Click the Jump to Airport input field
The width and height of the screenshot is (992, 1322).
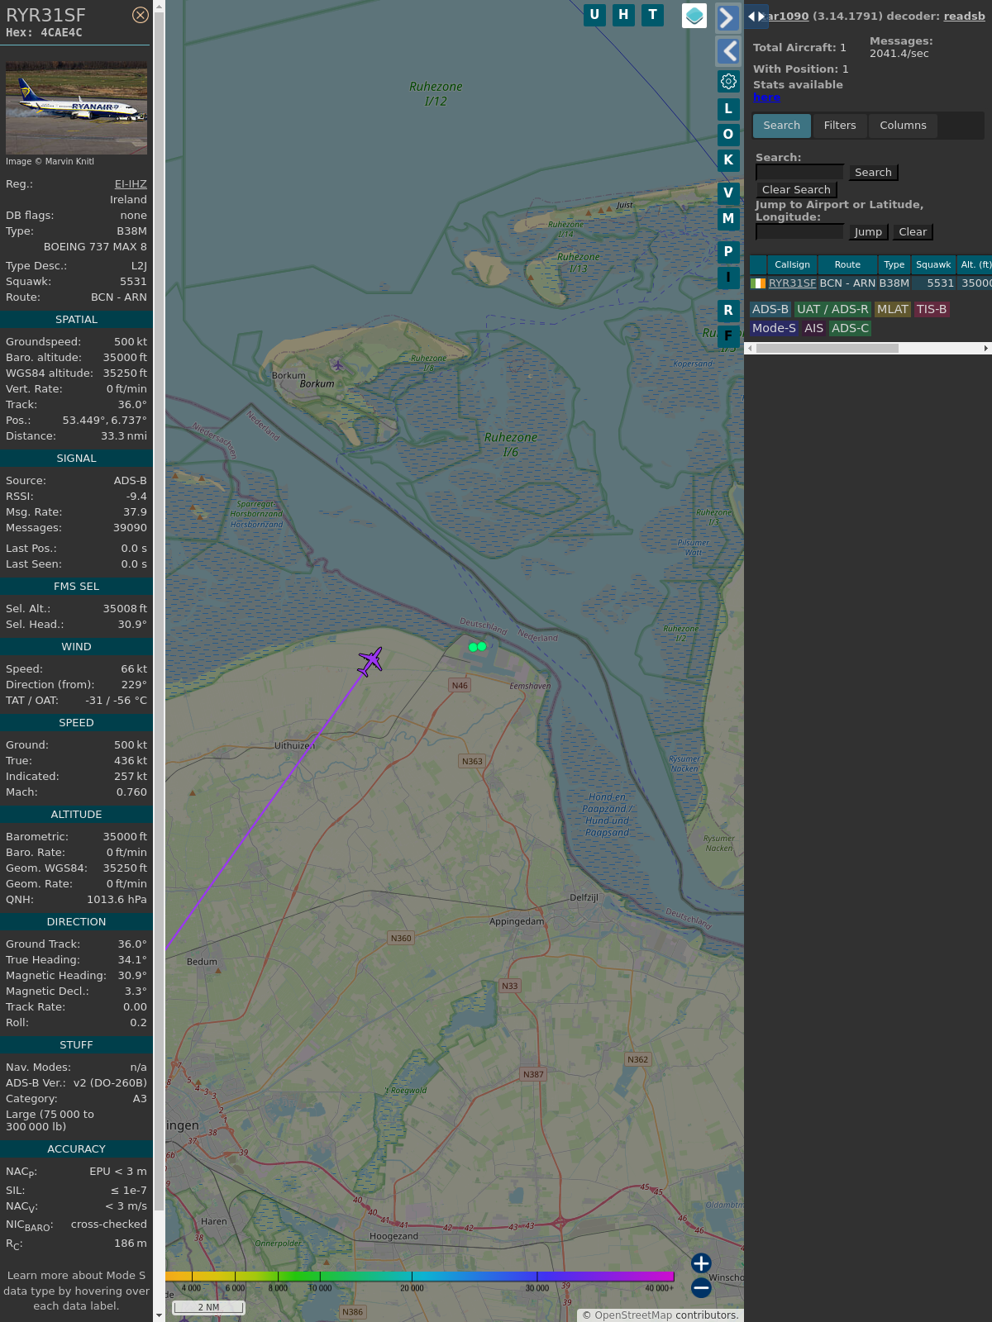pos(799,232)
